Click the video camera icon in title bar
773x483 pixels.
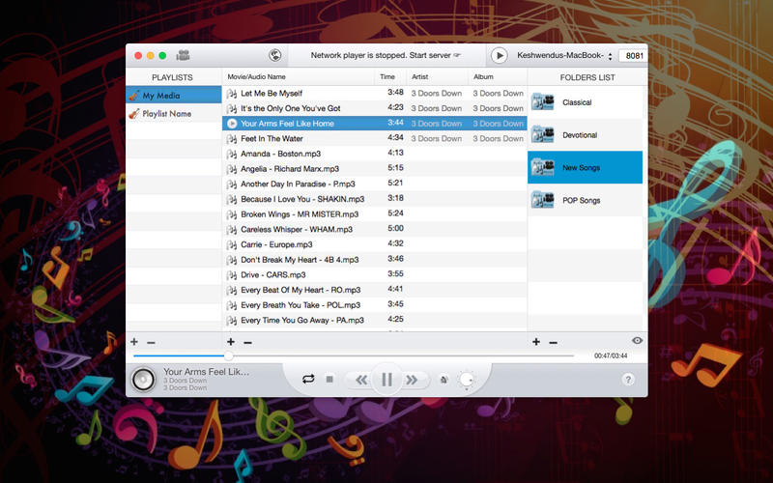point(183,56)
